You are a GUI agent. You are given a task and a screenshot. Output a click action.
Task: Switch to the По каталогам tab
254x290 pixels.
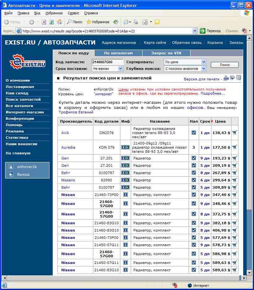point(118,53)
